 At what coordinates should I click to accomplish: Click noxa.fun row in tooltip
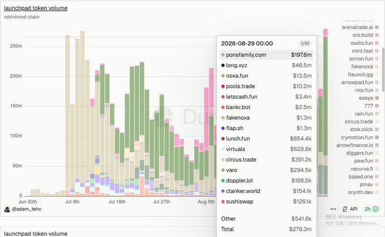(x=267, y=76)
